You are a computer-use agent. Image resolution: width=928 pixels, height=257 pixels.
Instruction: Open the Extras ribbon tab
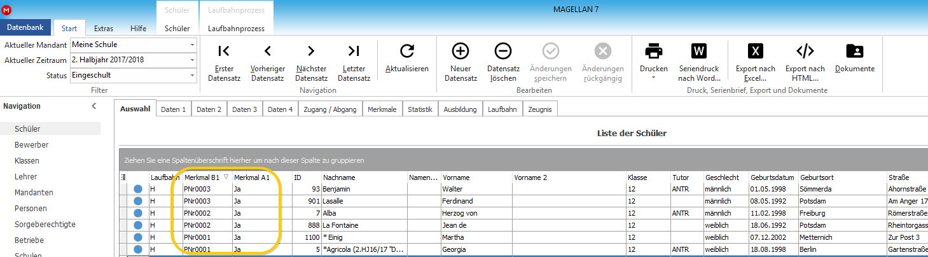104,28
